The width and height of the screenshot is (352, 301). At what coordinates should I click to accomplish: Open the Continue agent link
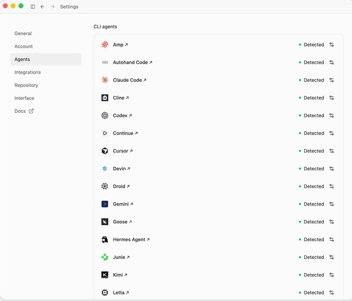click(x=125, y=133)
